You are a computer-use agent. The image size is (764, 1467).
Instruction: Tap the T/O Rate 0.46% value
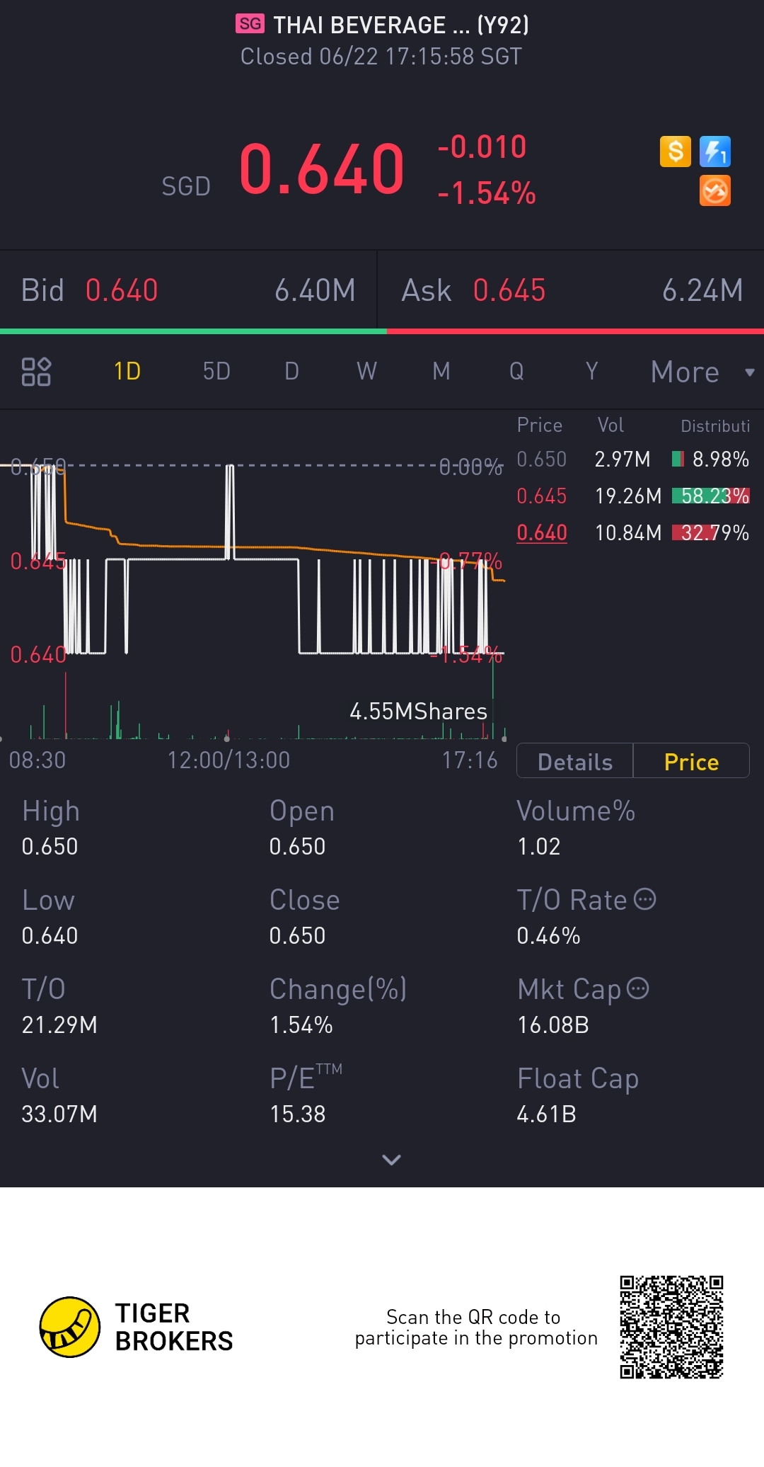pos(548,935)
